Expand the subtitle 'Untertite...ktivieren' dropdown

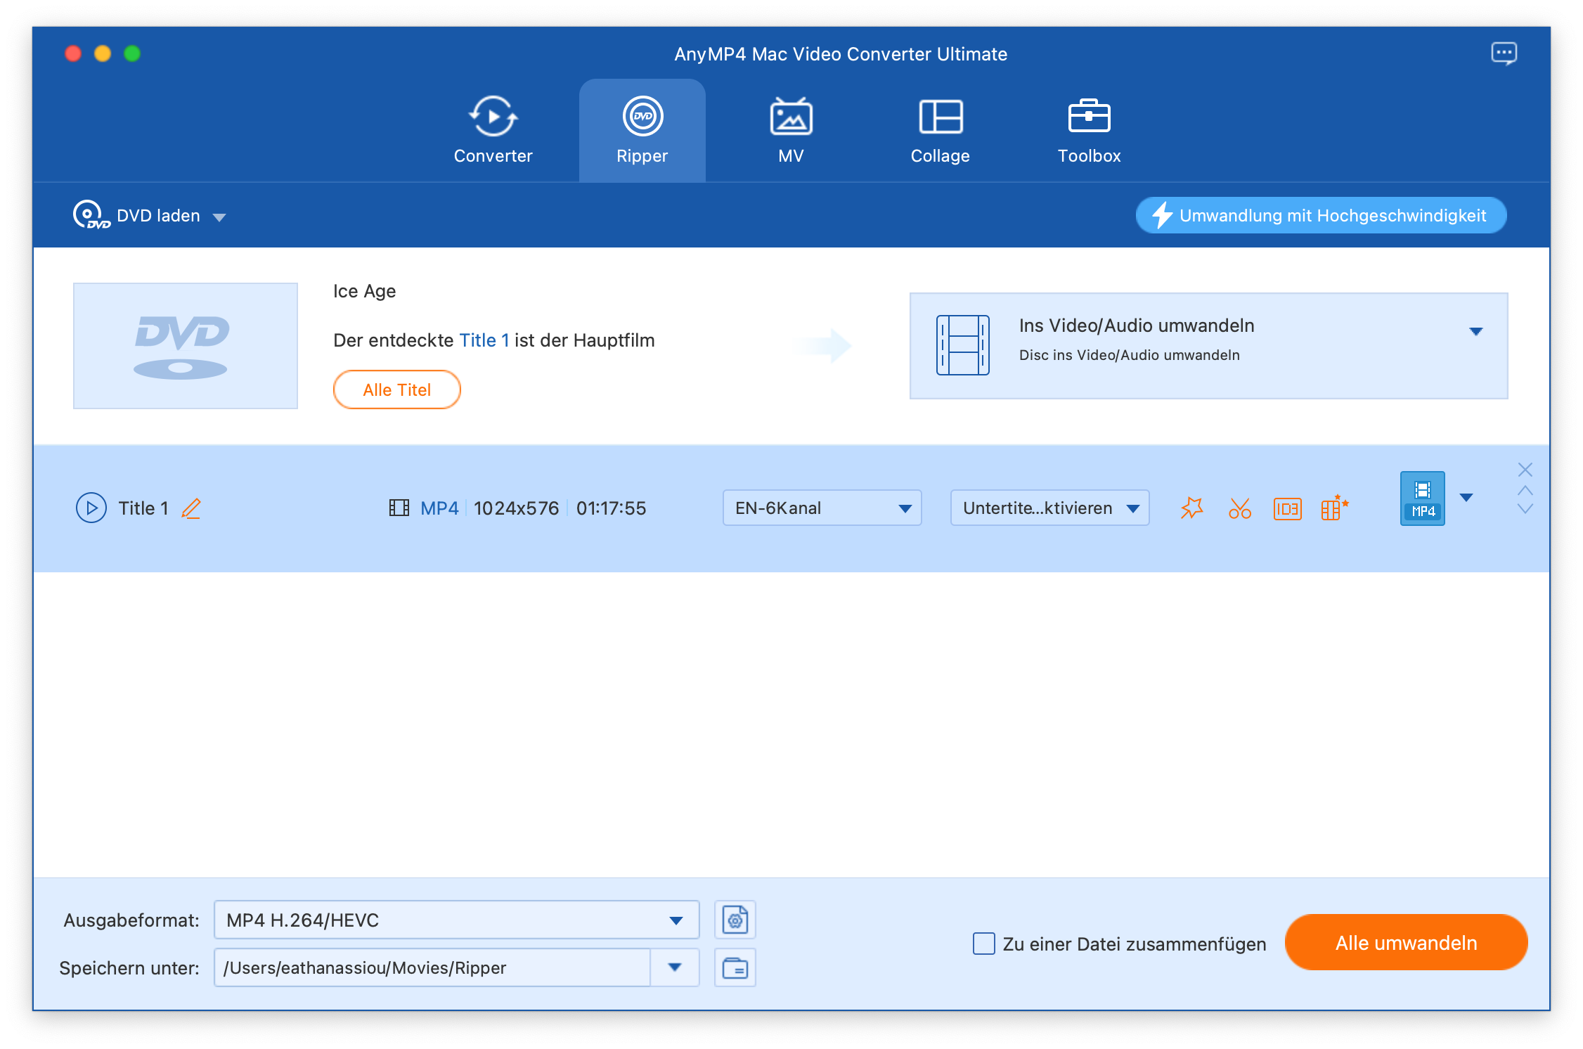click(1049, 508)
